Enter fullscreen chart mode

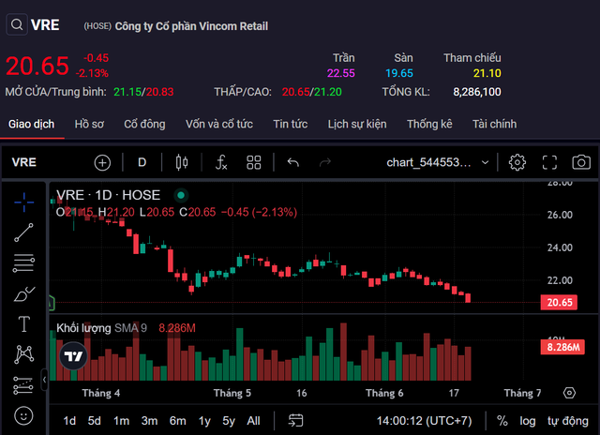click(x=550, y=162)
